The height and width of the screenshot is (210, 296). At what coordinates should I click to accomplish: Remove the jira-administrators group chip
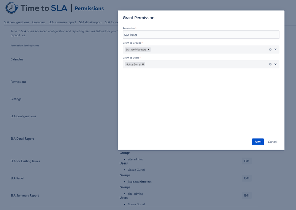coord(148,49)
